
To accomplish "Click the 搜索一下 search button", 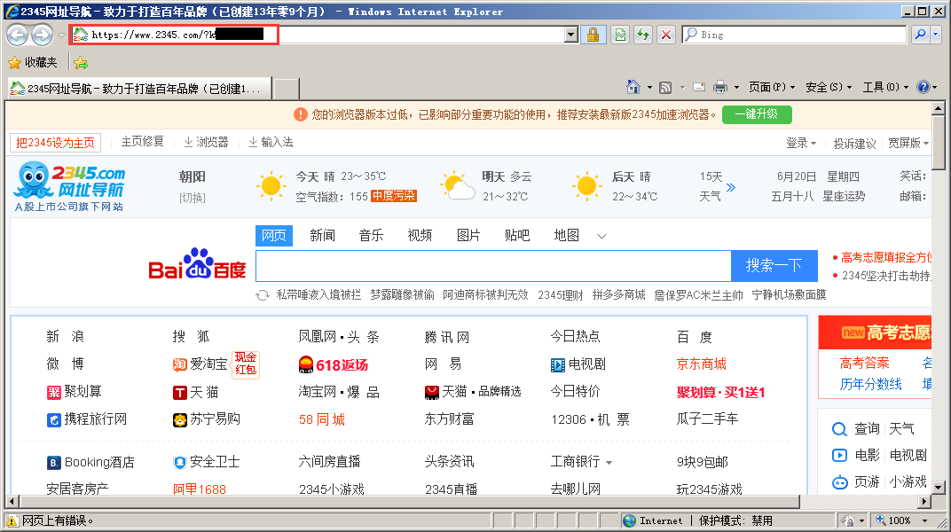I will pyautogui.click(x=774, y=265).
